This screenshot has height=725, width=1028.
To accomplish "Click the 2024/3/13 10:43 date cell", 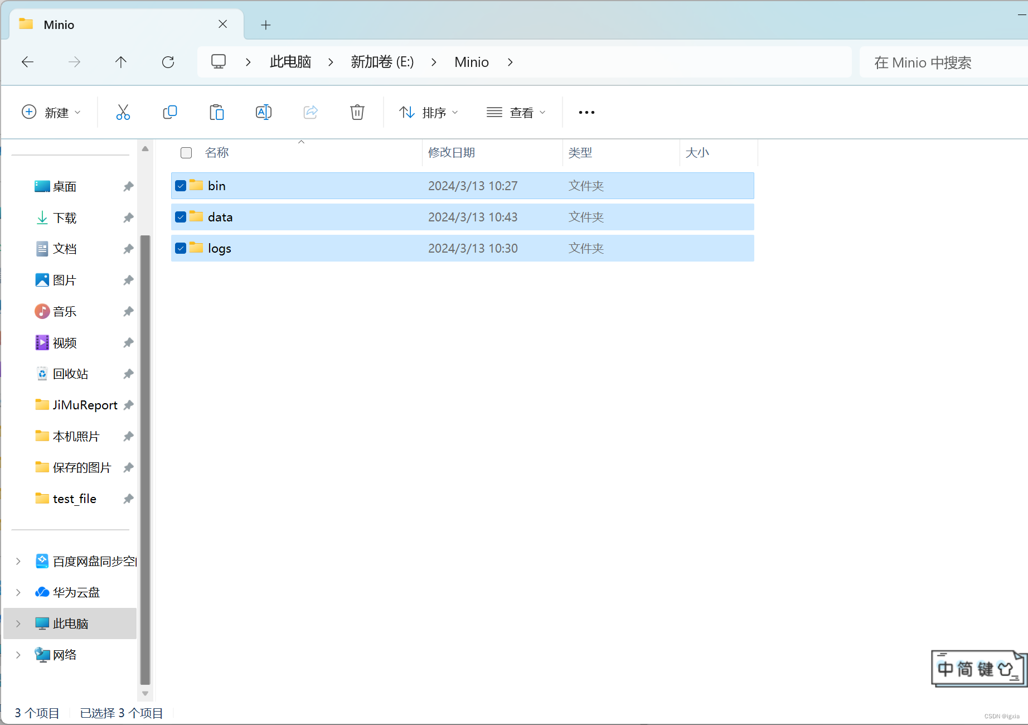I will (x=473, y=217).
